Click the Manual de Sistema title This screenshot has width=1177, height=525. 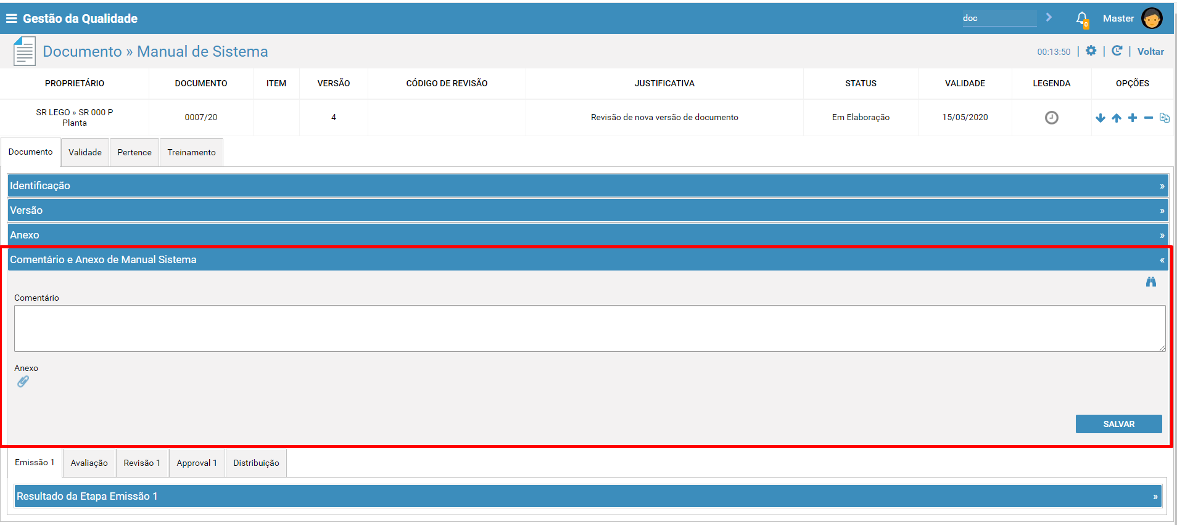[x=202, y=51]
